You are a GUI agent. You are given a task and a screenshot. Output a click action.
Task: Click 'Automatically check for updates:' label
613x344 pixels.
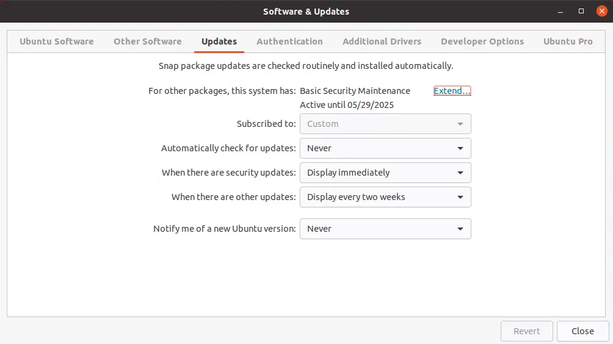[x=228, y=148]
